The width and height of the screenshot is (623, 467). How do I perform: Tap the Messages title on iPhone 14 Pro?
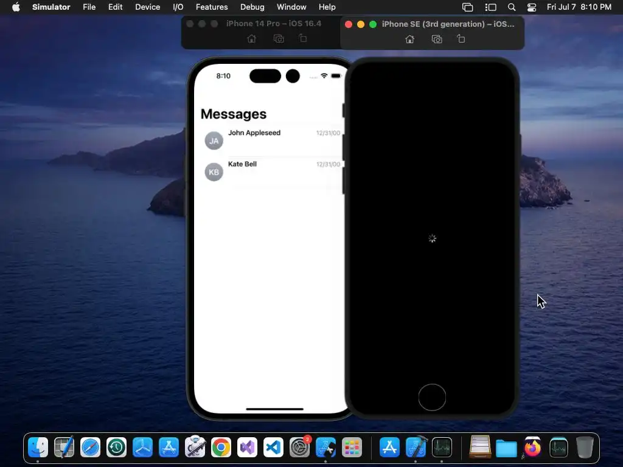coord(234,114)
